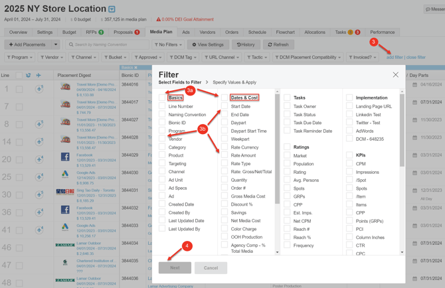Check the Basics group checkbox

162,98
